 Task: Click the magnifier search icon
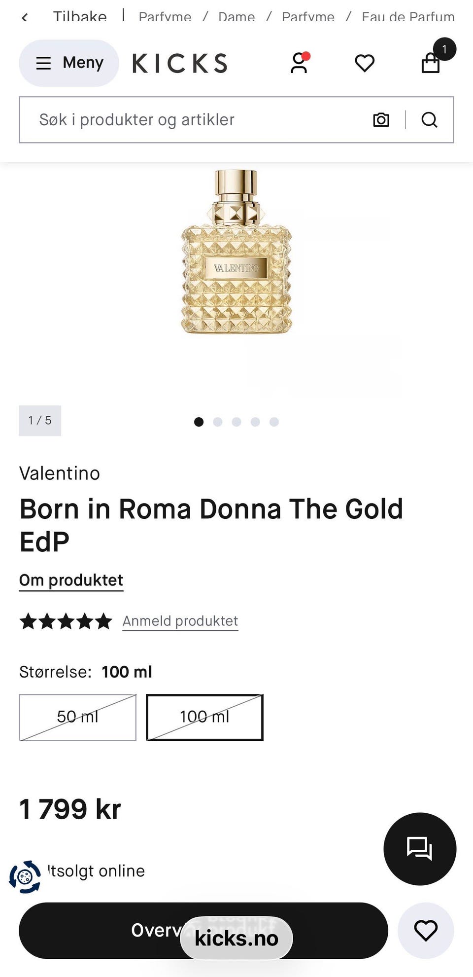pyautogui.click(x=429, y=120)
